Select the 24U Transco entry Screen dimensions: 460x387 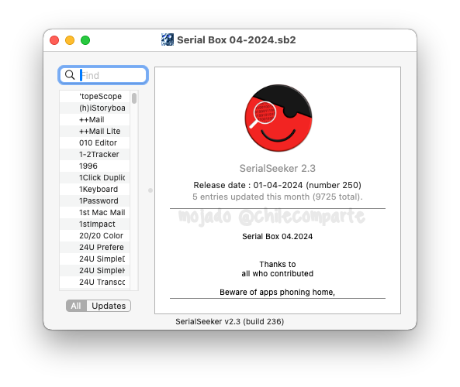pyautogui.click(x=95, y=282)
